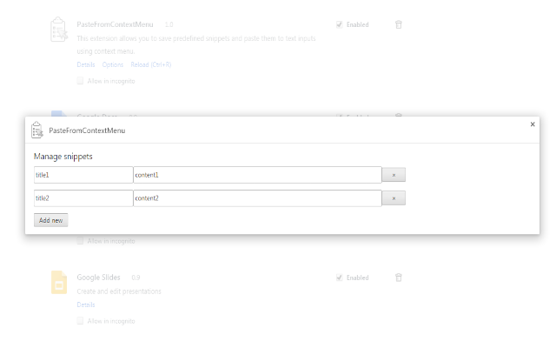Click the trash icon partly hidden above dialog
This screenshot has height=348, width=556.
click(399, 115)
